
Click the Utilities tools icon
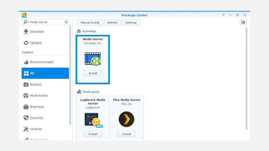pyautogui.click(x=26, y=129)
